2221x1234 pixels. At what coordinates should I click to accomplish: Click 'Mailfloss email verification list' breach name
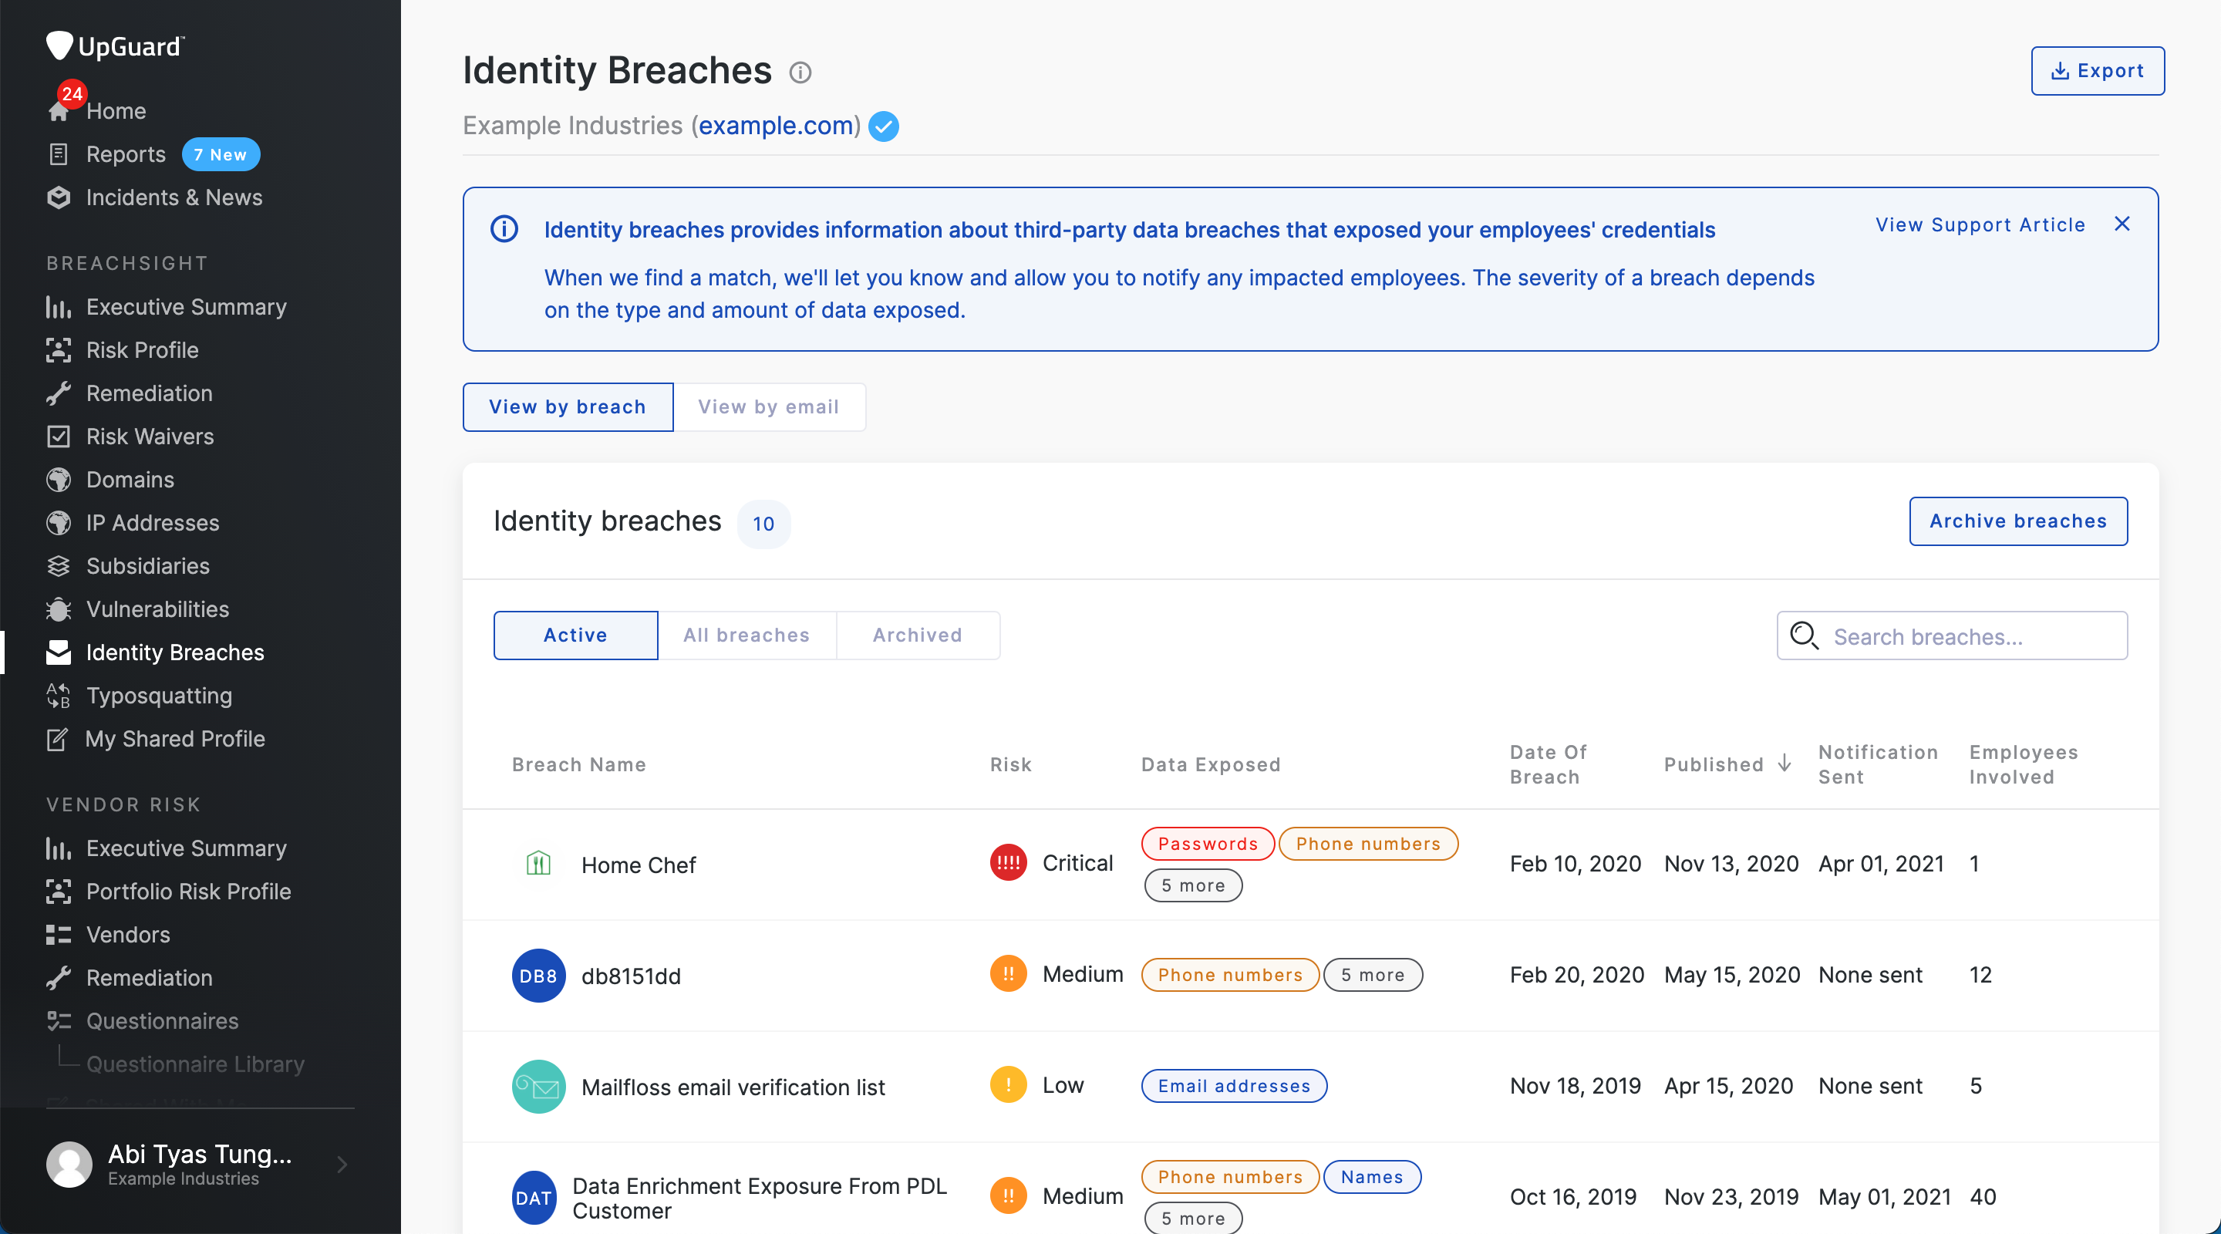pyautogui.click(x=733, y=1087)
